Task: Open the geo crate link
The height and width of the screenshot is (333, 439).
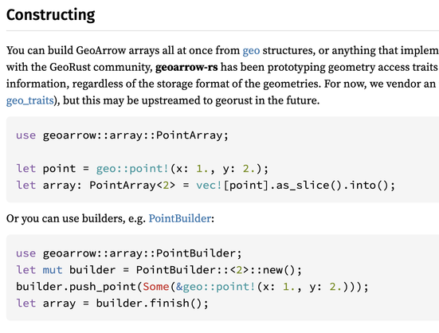Action: tap(251, 51)
